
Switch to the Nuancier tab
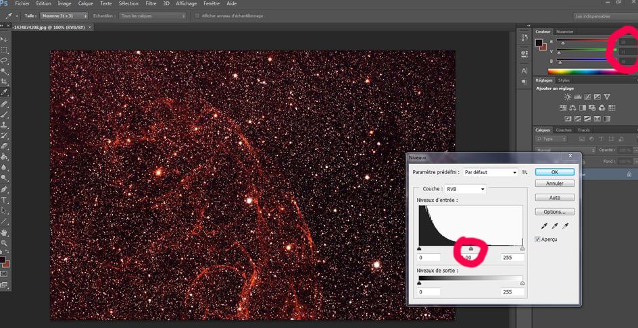565,32
